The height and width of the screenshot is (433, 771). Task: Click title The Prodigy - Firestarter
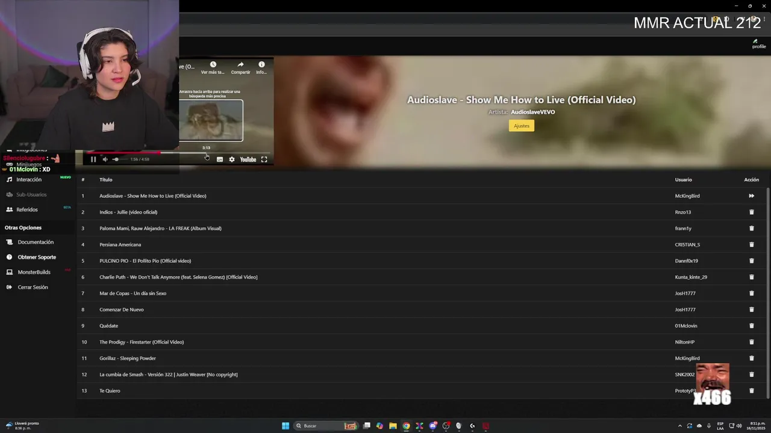point(142,342)
